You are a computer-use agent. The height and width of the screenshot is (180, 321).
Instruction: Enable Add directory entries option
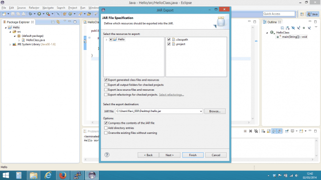[x=106, y=128]
